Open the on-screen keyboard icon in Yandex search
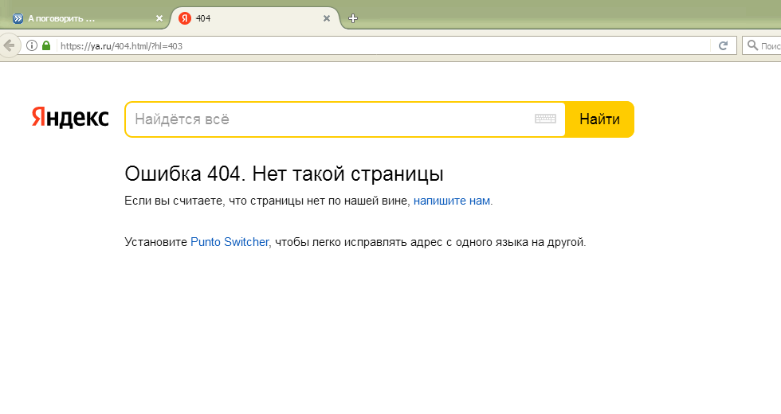The image size is (781, 414). point(545,119)
